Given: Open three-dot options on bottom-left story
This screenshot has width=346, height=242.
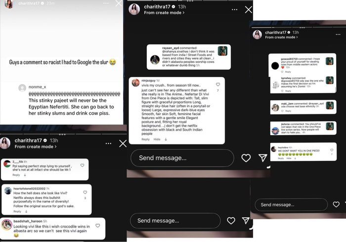Looking at the screenshot, I should tap(108, 144).
